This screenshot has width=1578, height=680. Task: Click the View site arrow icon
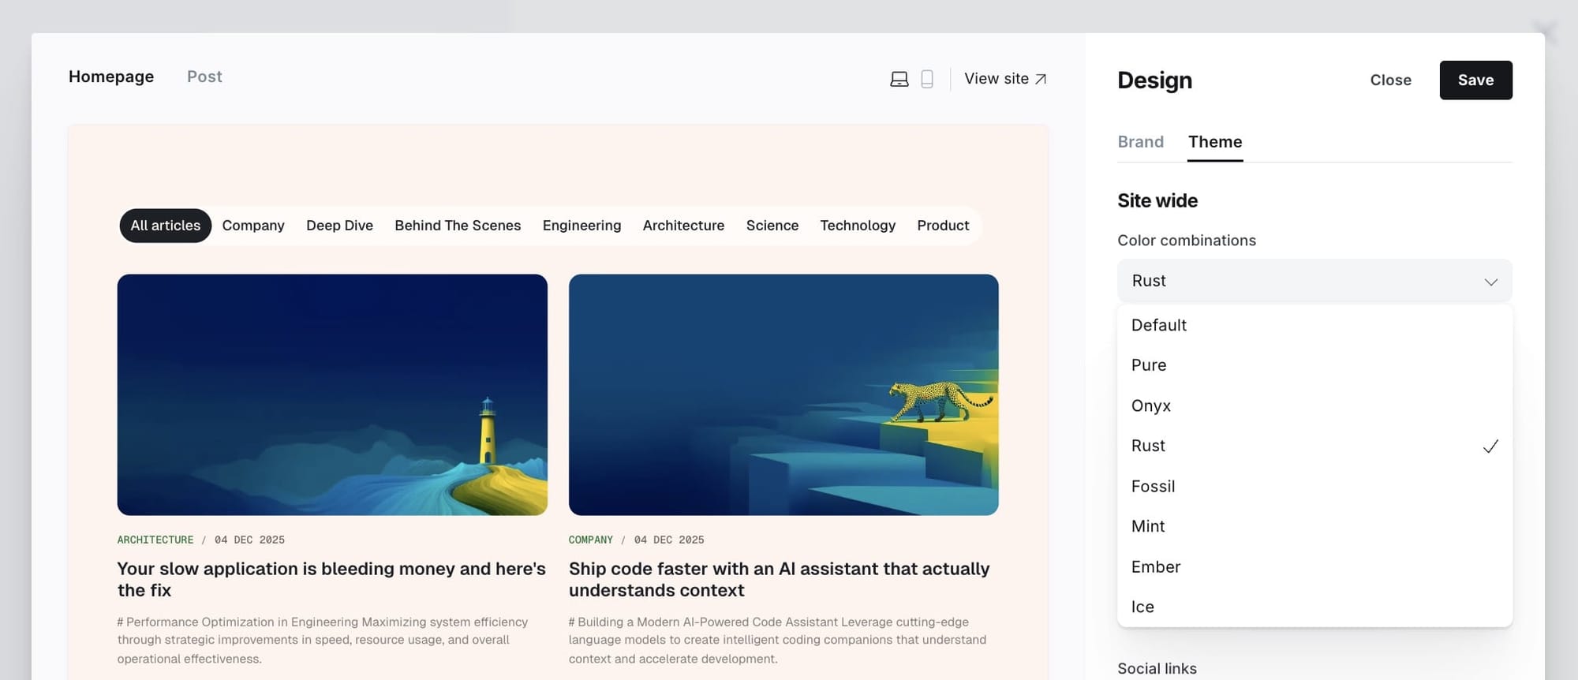(1041, 79)
